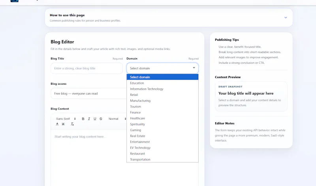Select Manufacturing from the domain list
This screenshot has width=316, height=186.
click(162, 100)
